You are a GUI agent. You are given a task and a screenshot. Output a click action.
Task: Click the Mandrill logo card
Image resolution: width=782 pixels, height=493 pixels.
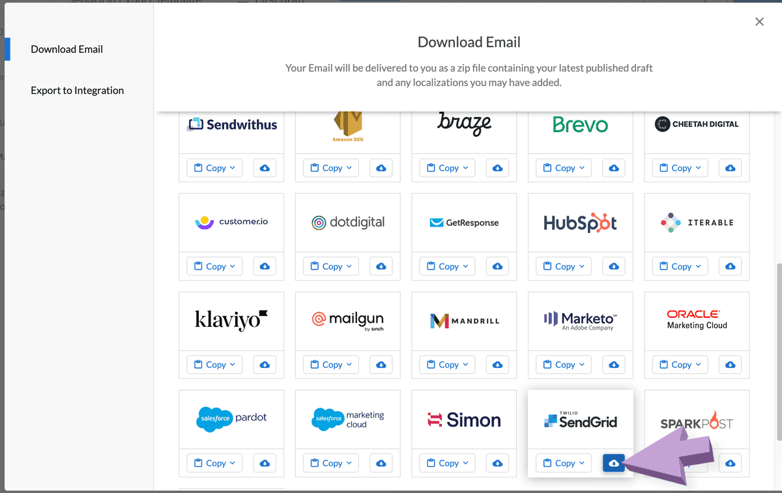(x=464, y=320)
